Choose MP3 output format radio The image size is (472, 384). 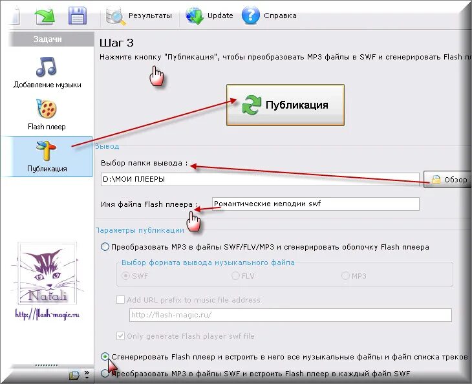click(x=345, y=276)
